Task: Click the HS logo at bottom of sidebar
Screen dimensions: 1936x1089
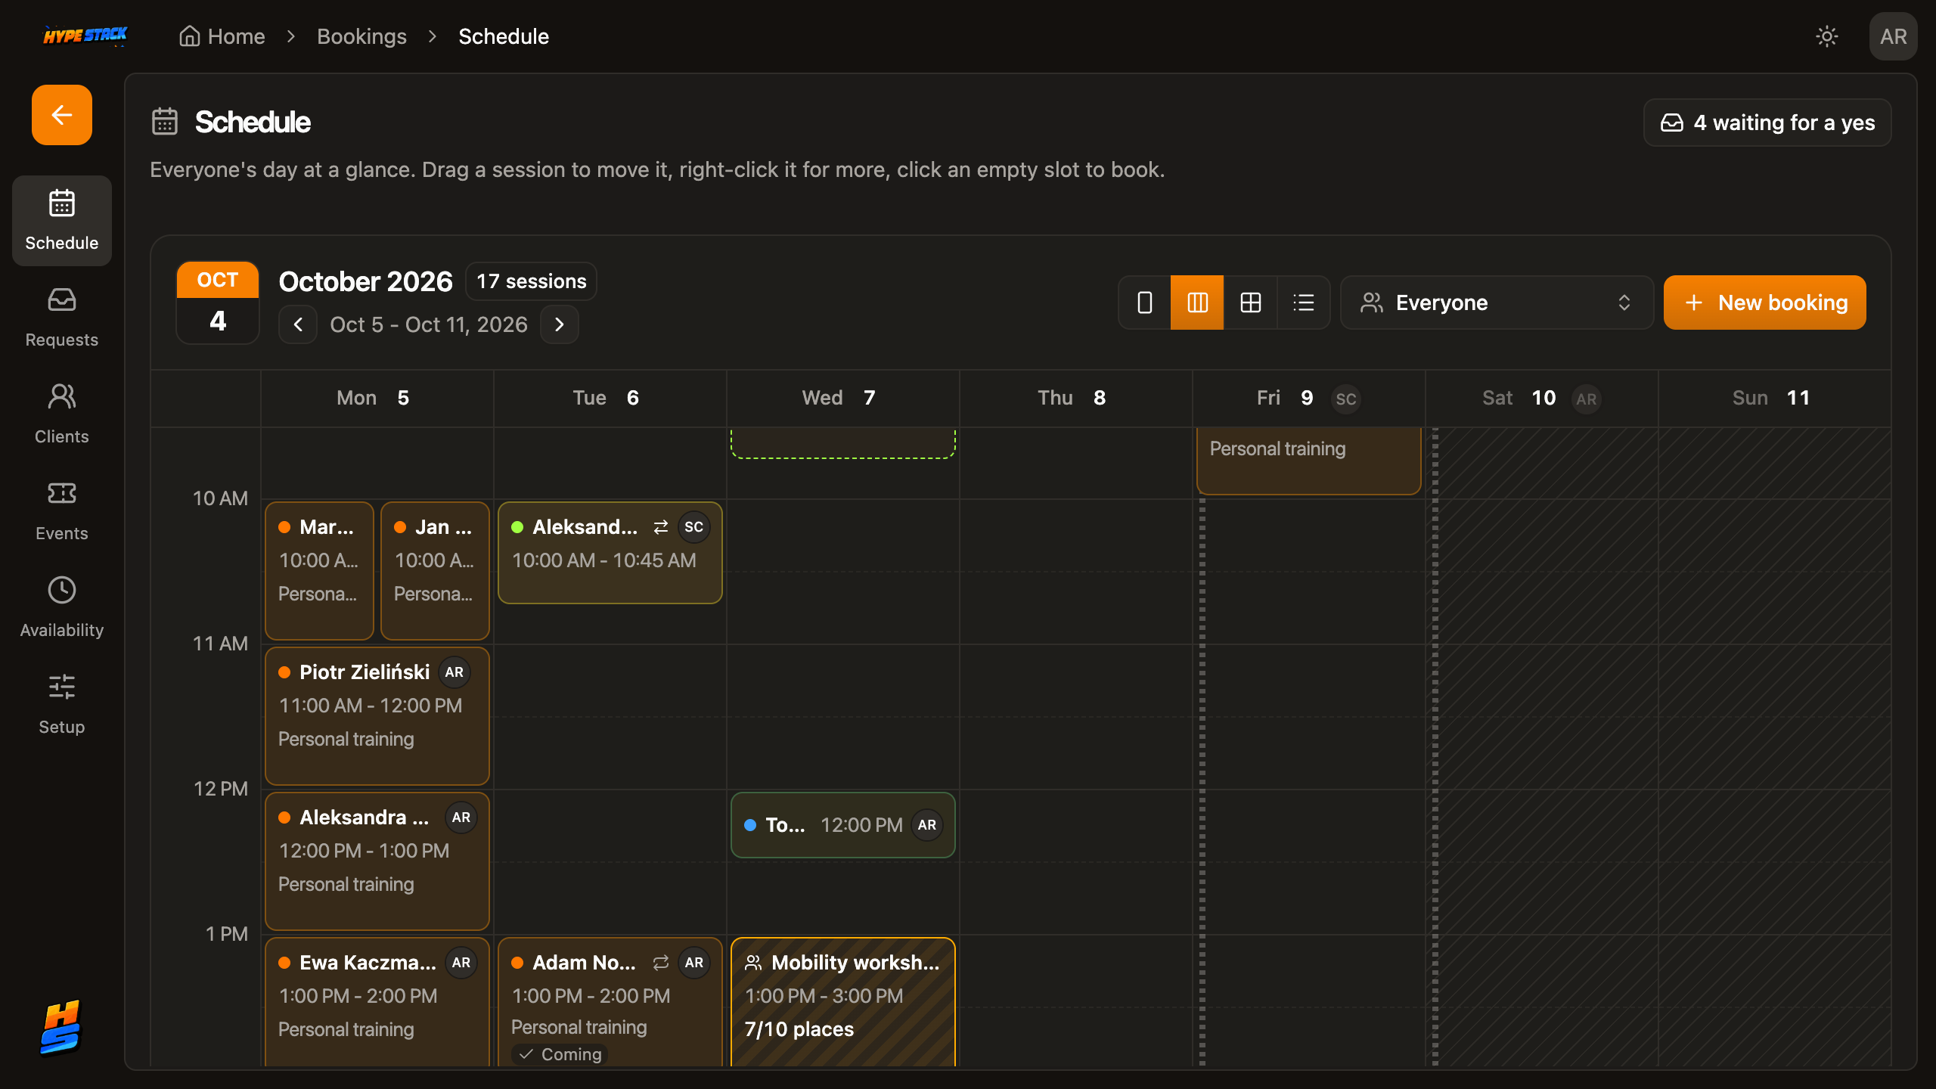Action: (x=60, y=1027)
